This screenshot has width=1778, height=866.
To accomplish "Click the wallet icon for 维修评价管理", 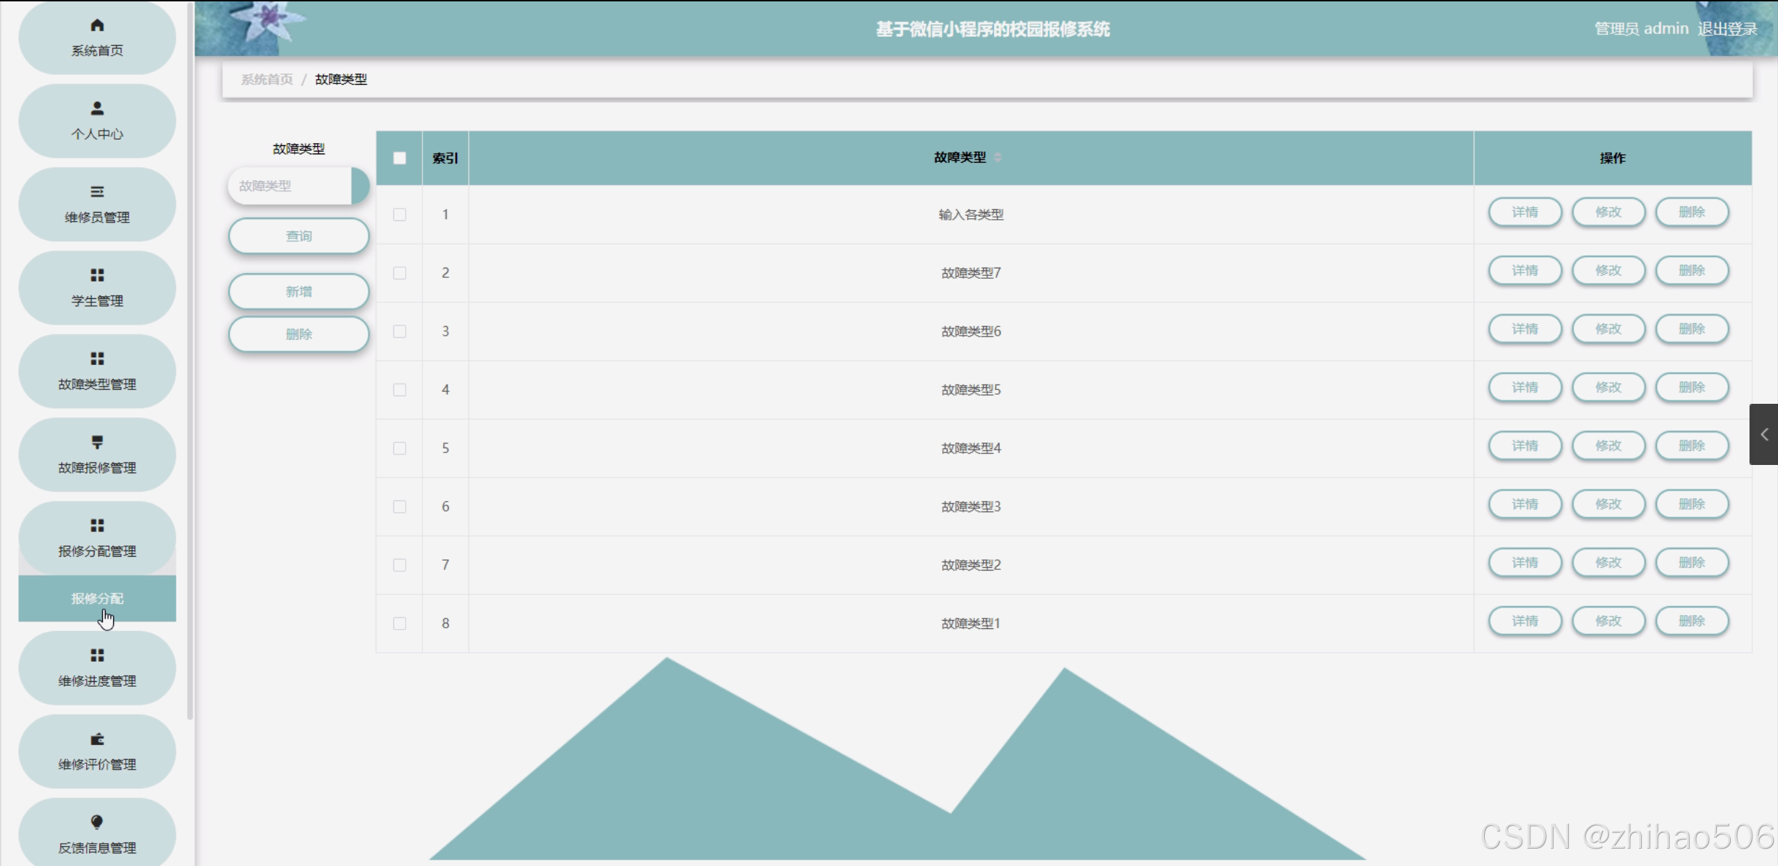I will coord(97,739).
